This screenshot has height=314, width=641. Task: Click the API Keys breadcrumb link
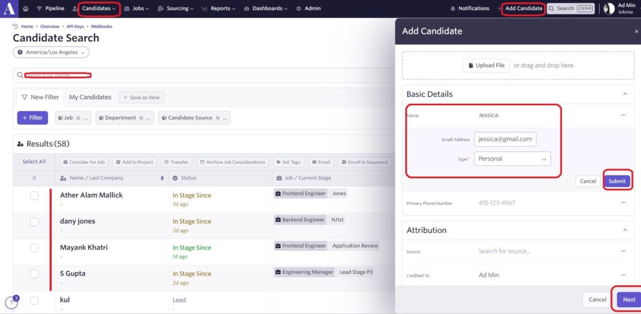click(75, 26)
